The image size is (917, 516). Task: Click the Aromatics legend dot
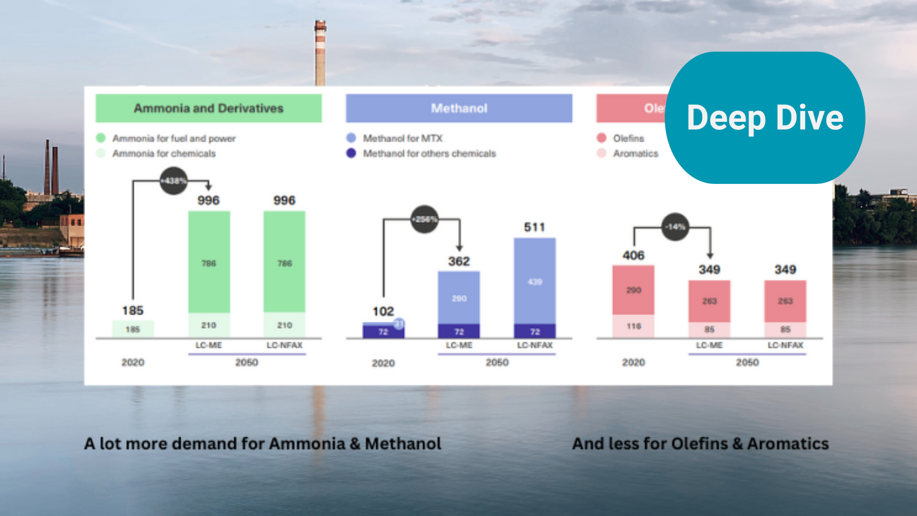[x=601, y=153]
